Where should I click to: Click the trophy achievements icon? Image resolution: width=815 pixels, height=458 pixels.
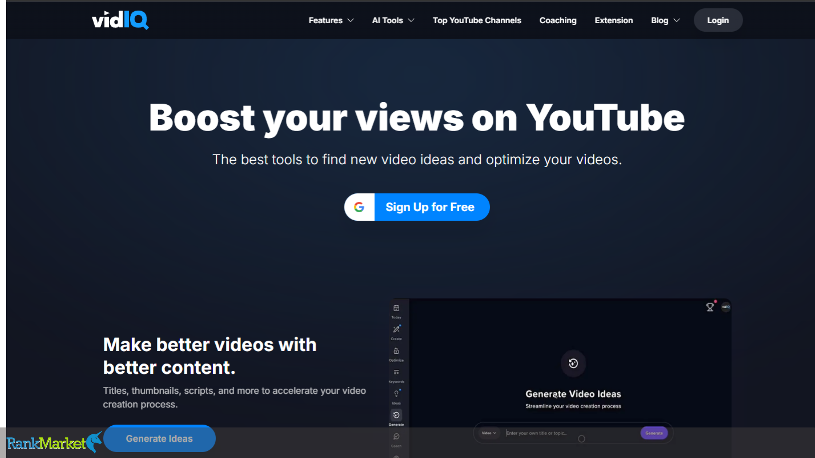(x=709, y=308)
